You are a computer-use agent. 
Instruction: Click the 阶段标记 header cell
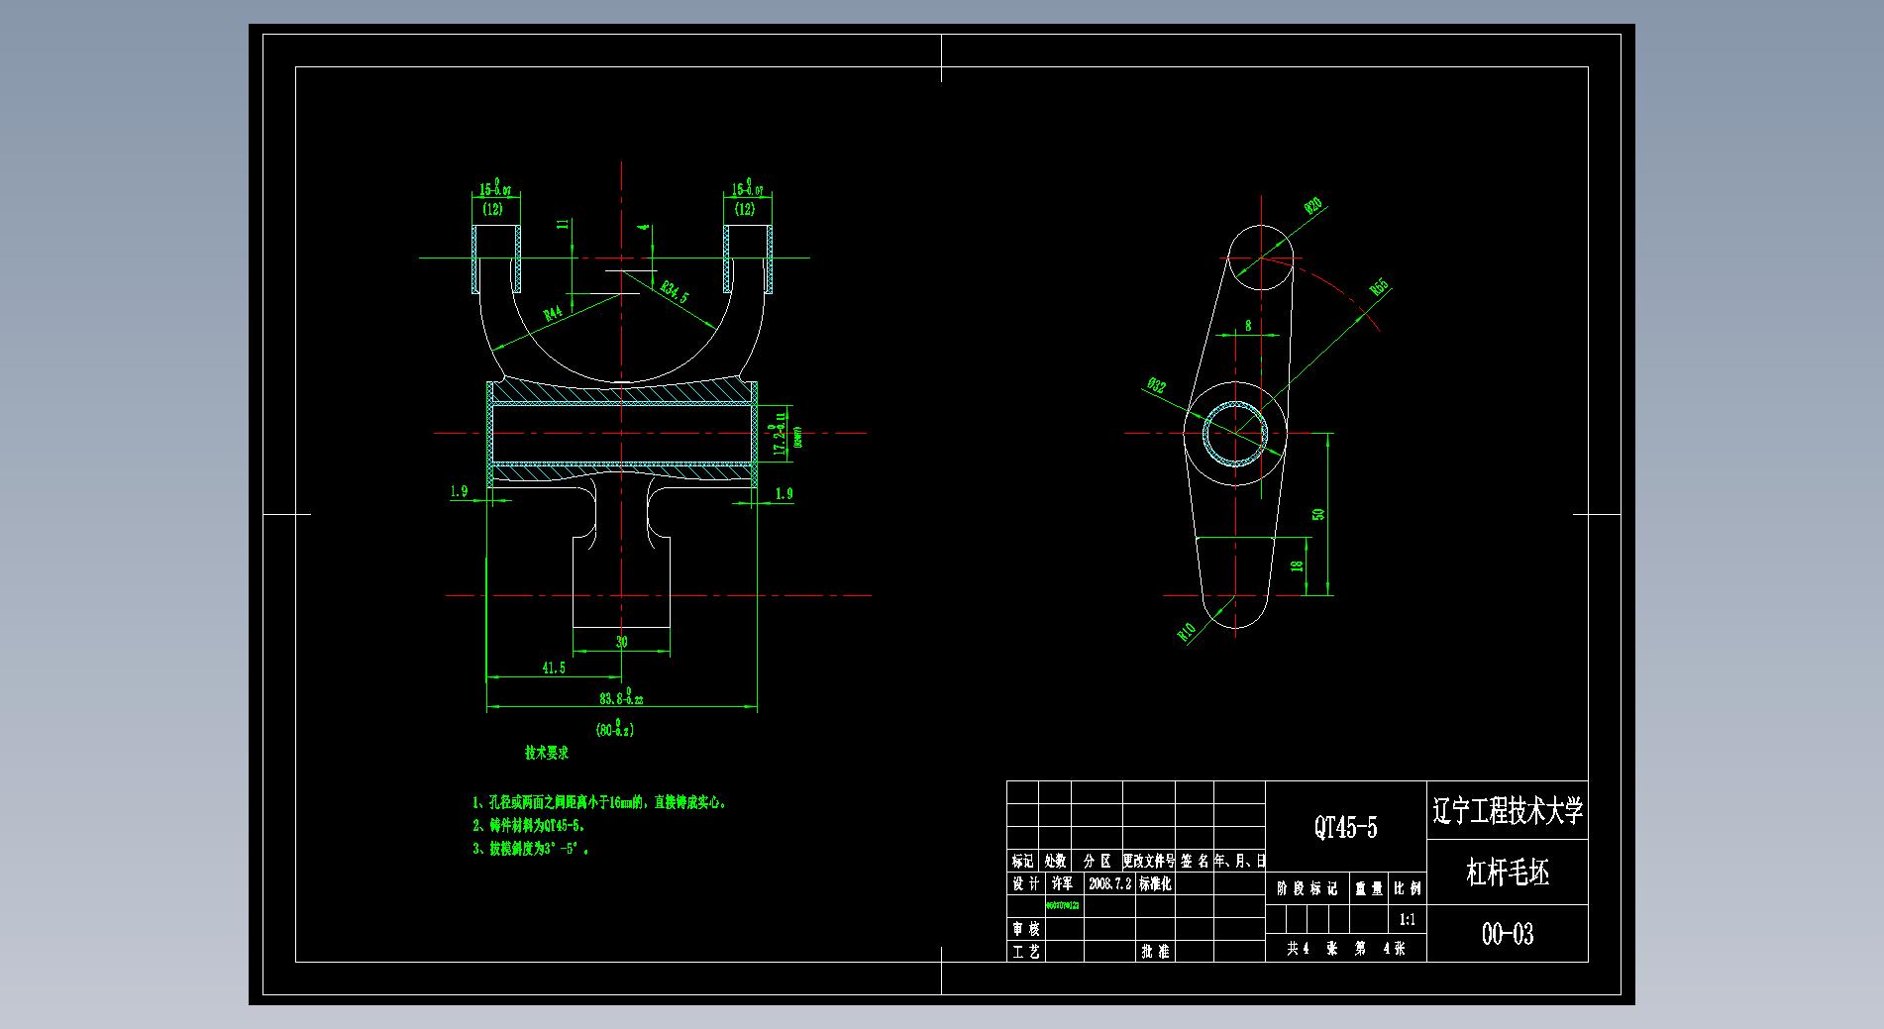pyautogui.click(x=1308, y=888)
